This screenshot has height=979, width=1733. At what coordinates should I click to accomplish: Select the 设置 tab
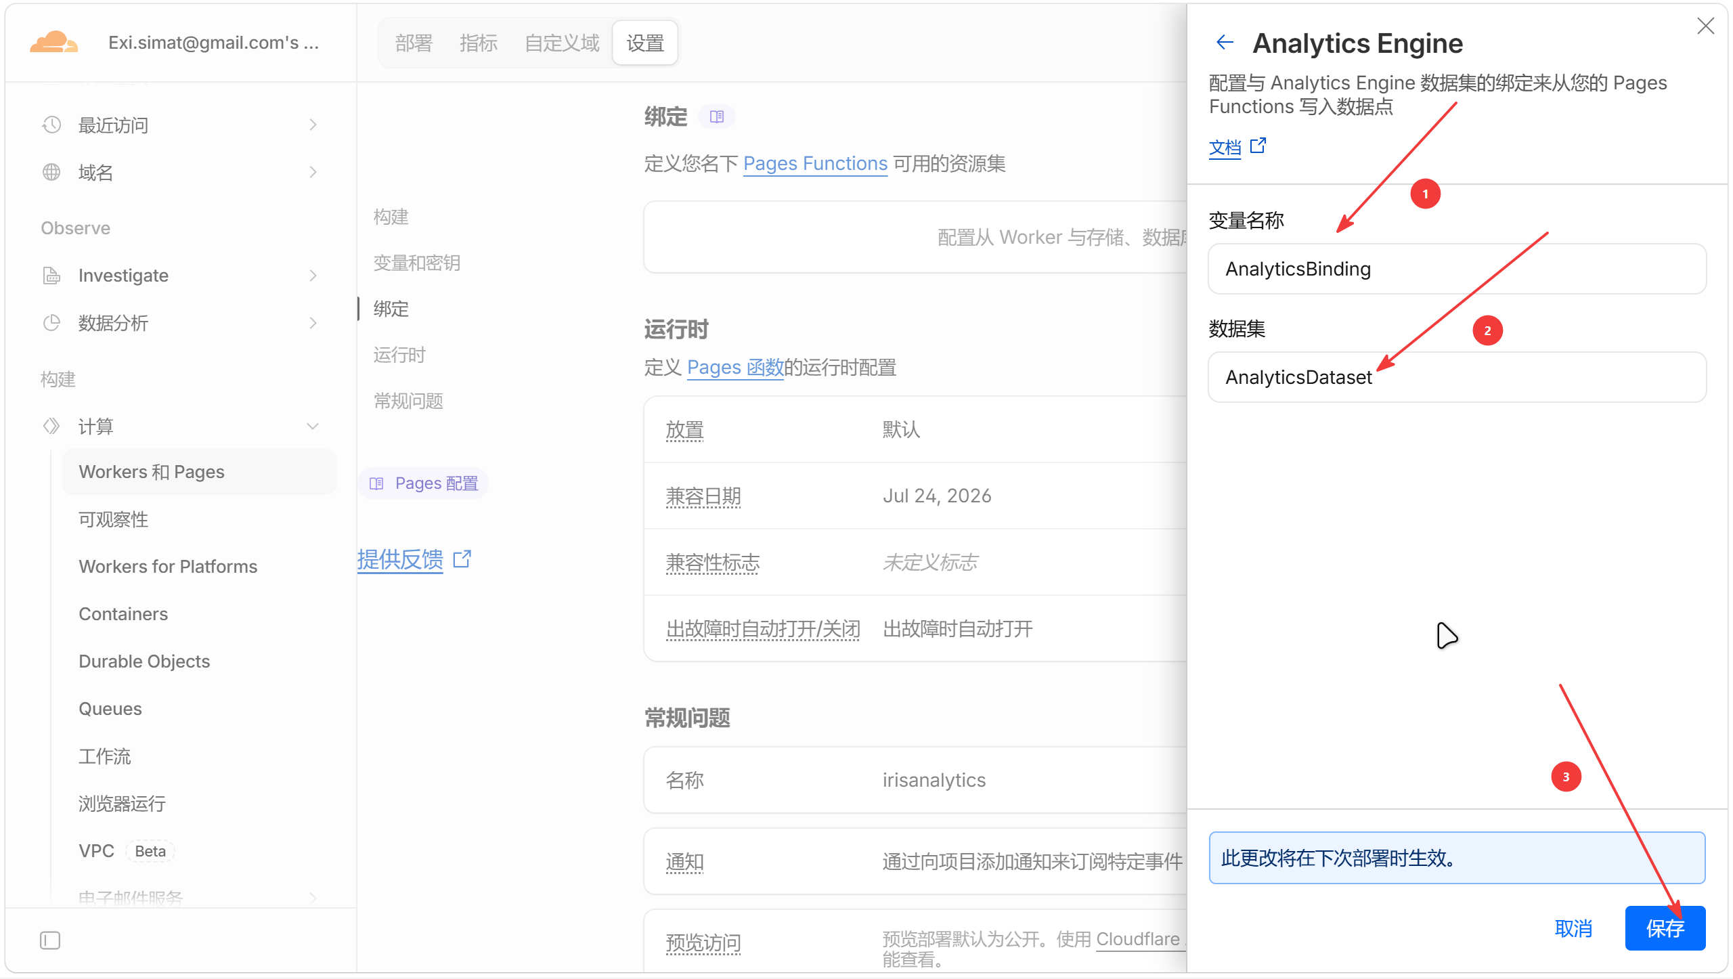645,43
